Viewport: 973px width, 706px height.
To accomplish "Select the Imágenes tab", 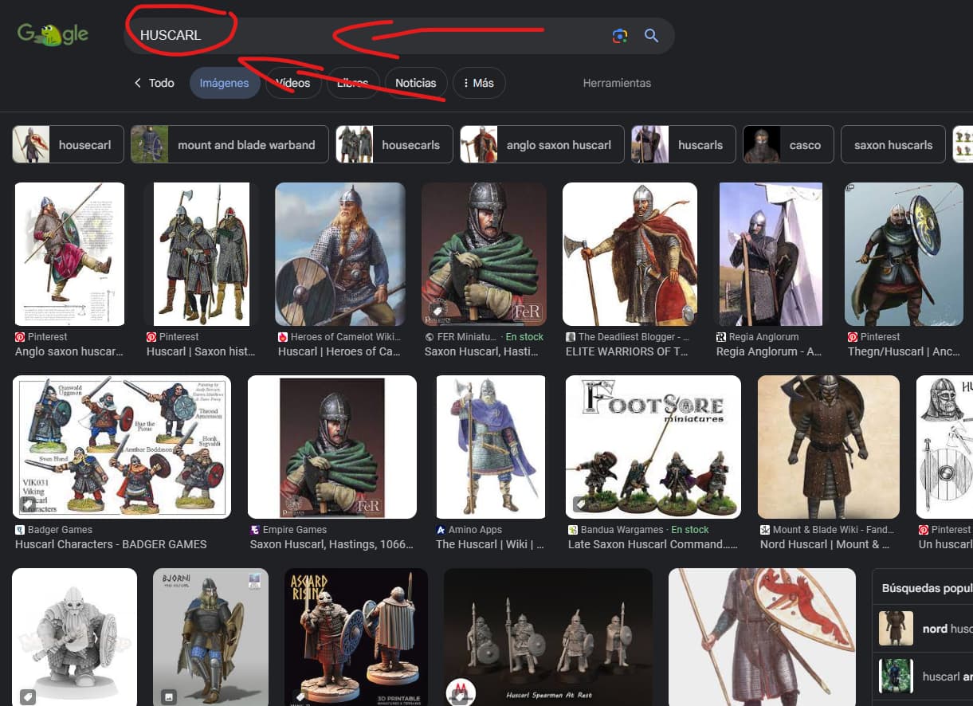I will [224, 83].
